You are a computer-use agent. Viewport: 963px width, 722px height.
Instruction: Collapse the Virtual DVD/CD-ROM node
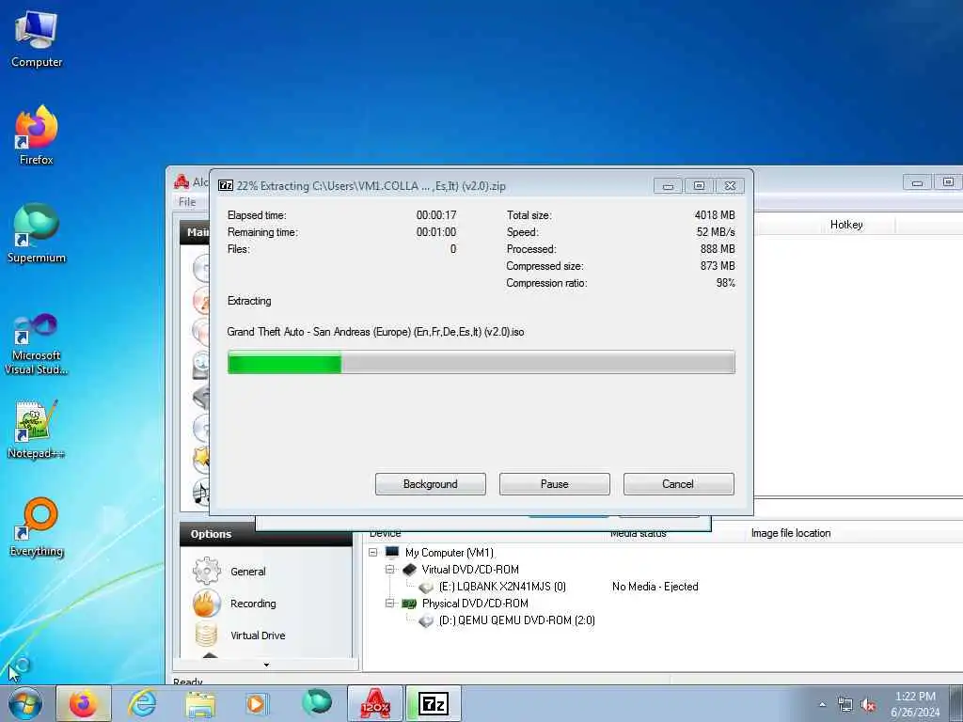coord(390,570)
